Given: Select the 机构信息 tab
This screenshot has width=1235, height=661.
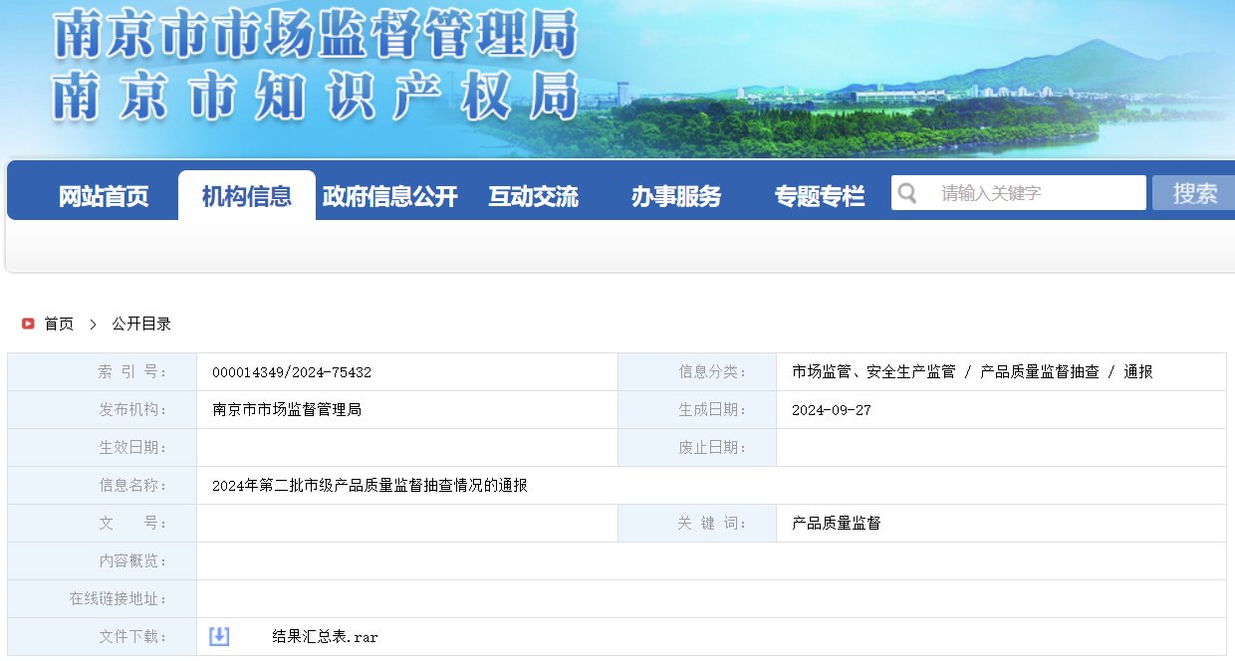Looking at the screenshot, I should point(247,195).
